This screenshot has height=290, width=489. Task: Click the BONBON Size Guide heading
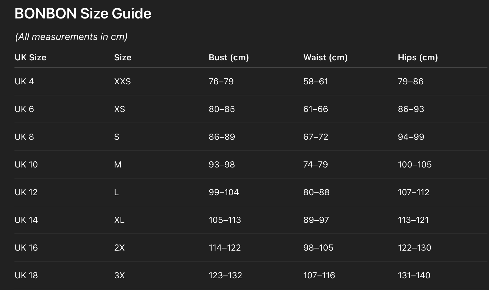point(83,14)
